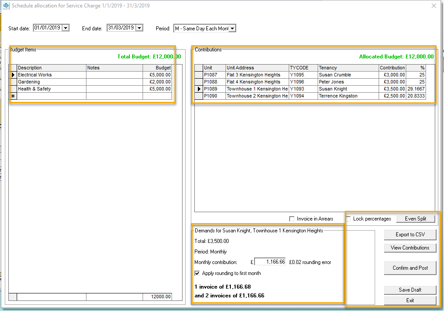Click Townhouse 2 Kensington address cell
Image resolution: width=444 pixels, height=311 pixels.
257,96
